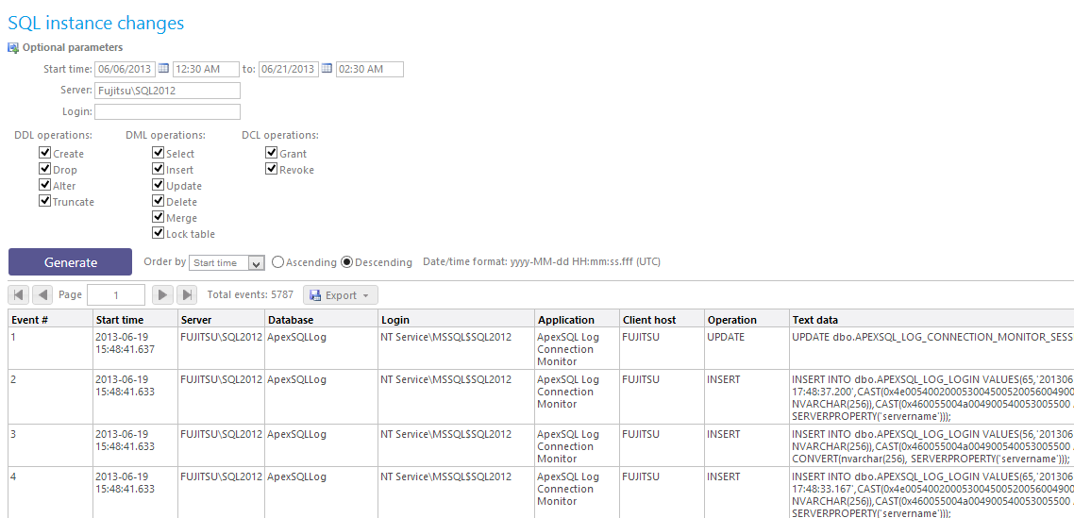
Task: Click the Event # column header
Action: point(50,319)
